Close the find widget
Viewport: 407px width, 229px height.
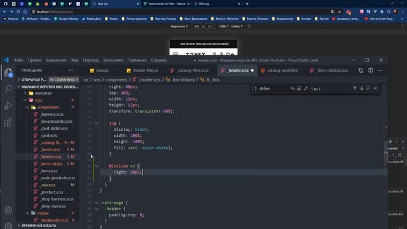(x=375, y=88)
